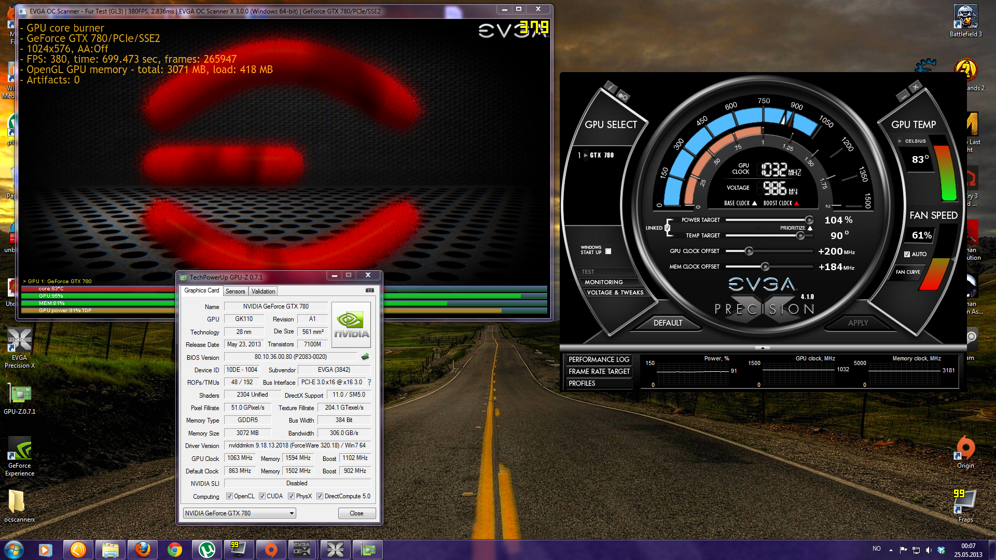
Task: Expand the GPU 1 GeForce GTX 780 monitor
Action: [24, 281]
